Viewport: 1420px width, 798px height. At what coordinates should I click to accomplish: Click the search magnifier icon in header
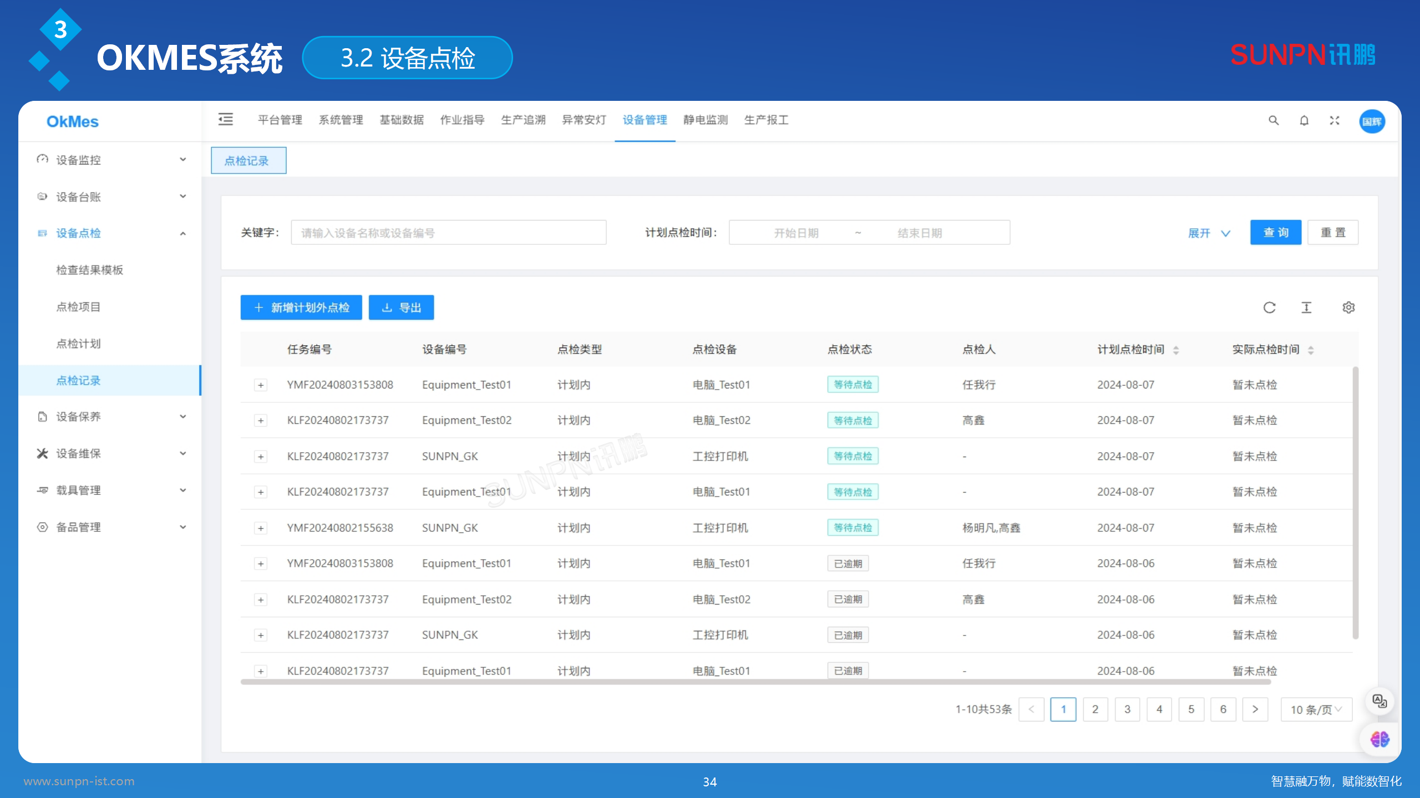(x=1274, y=121)
